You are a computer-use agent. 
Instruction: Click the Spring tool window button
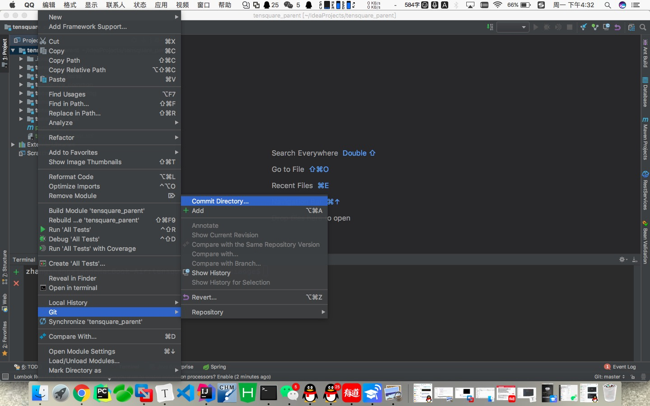[214, 367]
